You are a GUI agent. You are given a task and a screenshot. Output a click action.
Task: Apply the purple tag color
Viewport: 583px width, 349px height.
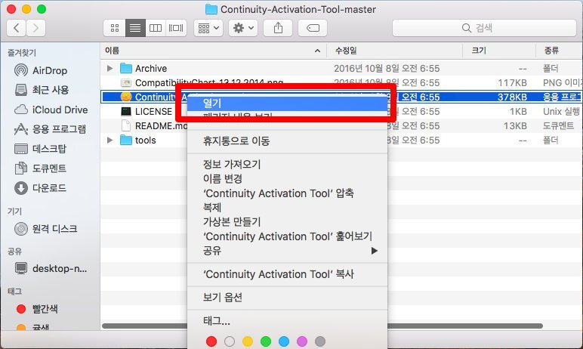pyautogui.click(x=302, y=341)
